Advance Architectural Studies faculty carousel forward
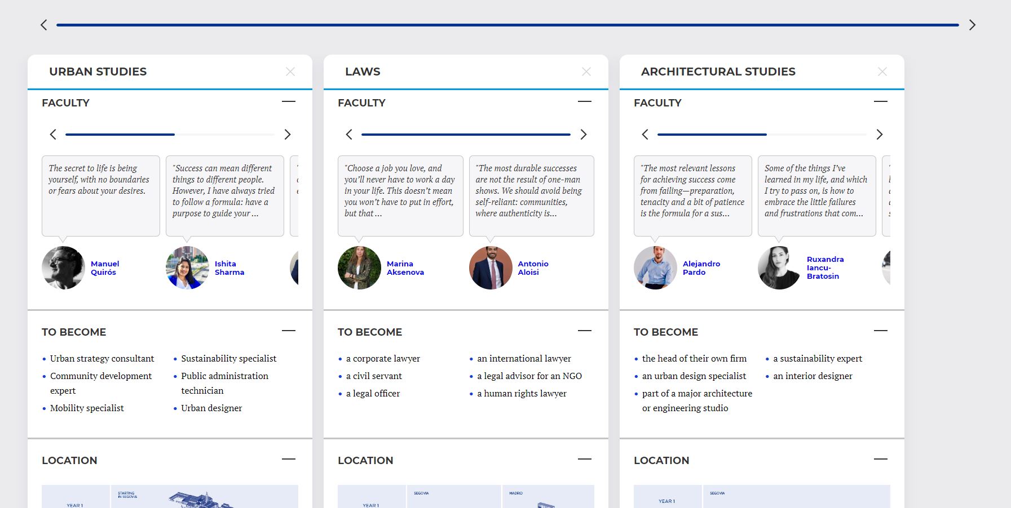 coord(880,135)
